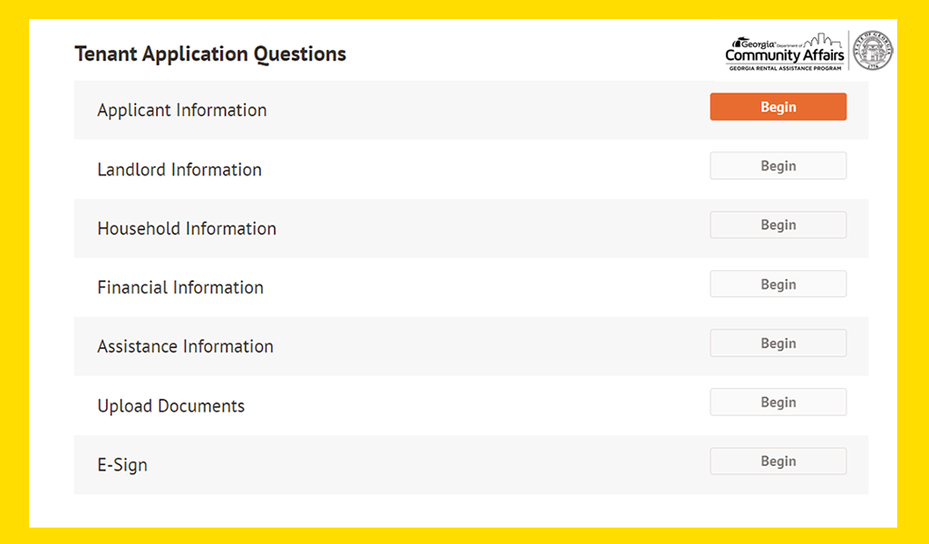
Task: Start the Household Information section
Action: point(778,225)
